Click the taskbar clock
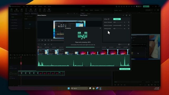The image size is (169, 95). point(157,88)
